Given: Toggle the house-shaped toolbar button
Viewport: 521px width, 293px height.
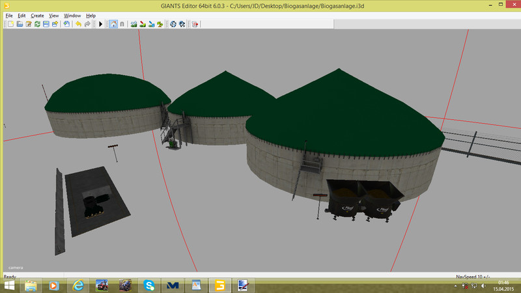Looking at the screenshot, I should 113,24.
